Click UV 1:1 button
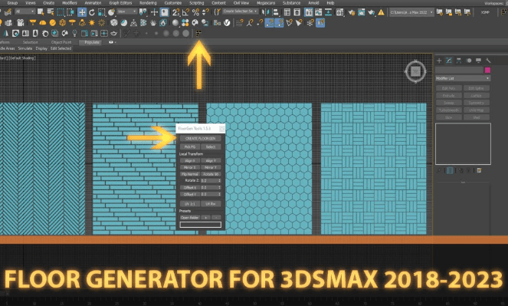Image resolution: width=508 pixels, height=306 pixels. [x=190, y=204]
